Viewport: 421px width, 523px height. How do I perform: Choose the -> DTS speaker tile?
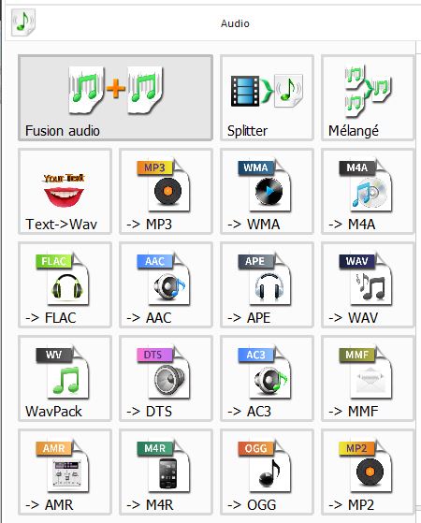tap(166, 378)
